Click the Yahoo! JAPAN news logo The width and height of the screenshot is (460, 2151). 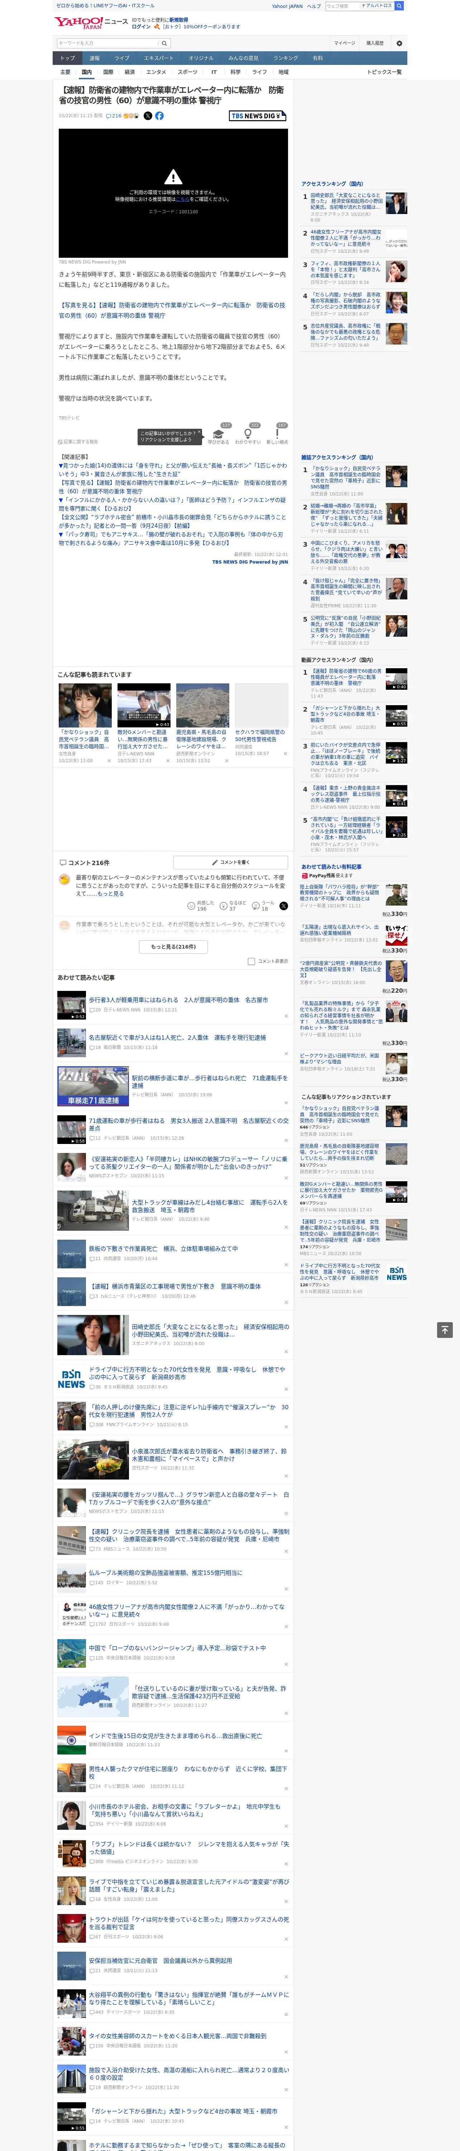coord(92,23)
